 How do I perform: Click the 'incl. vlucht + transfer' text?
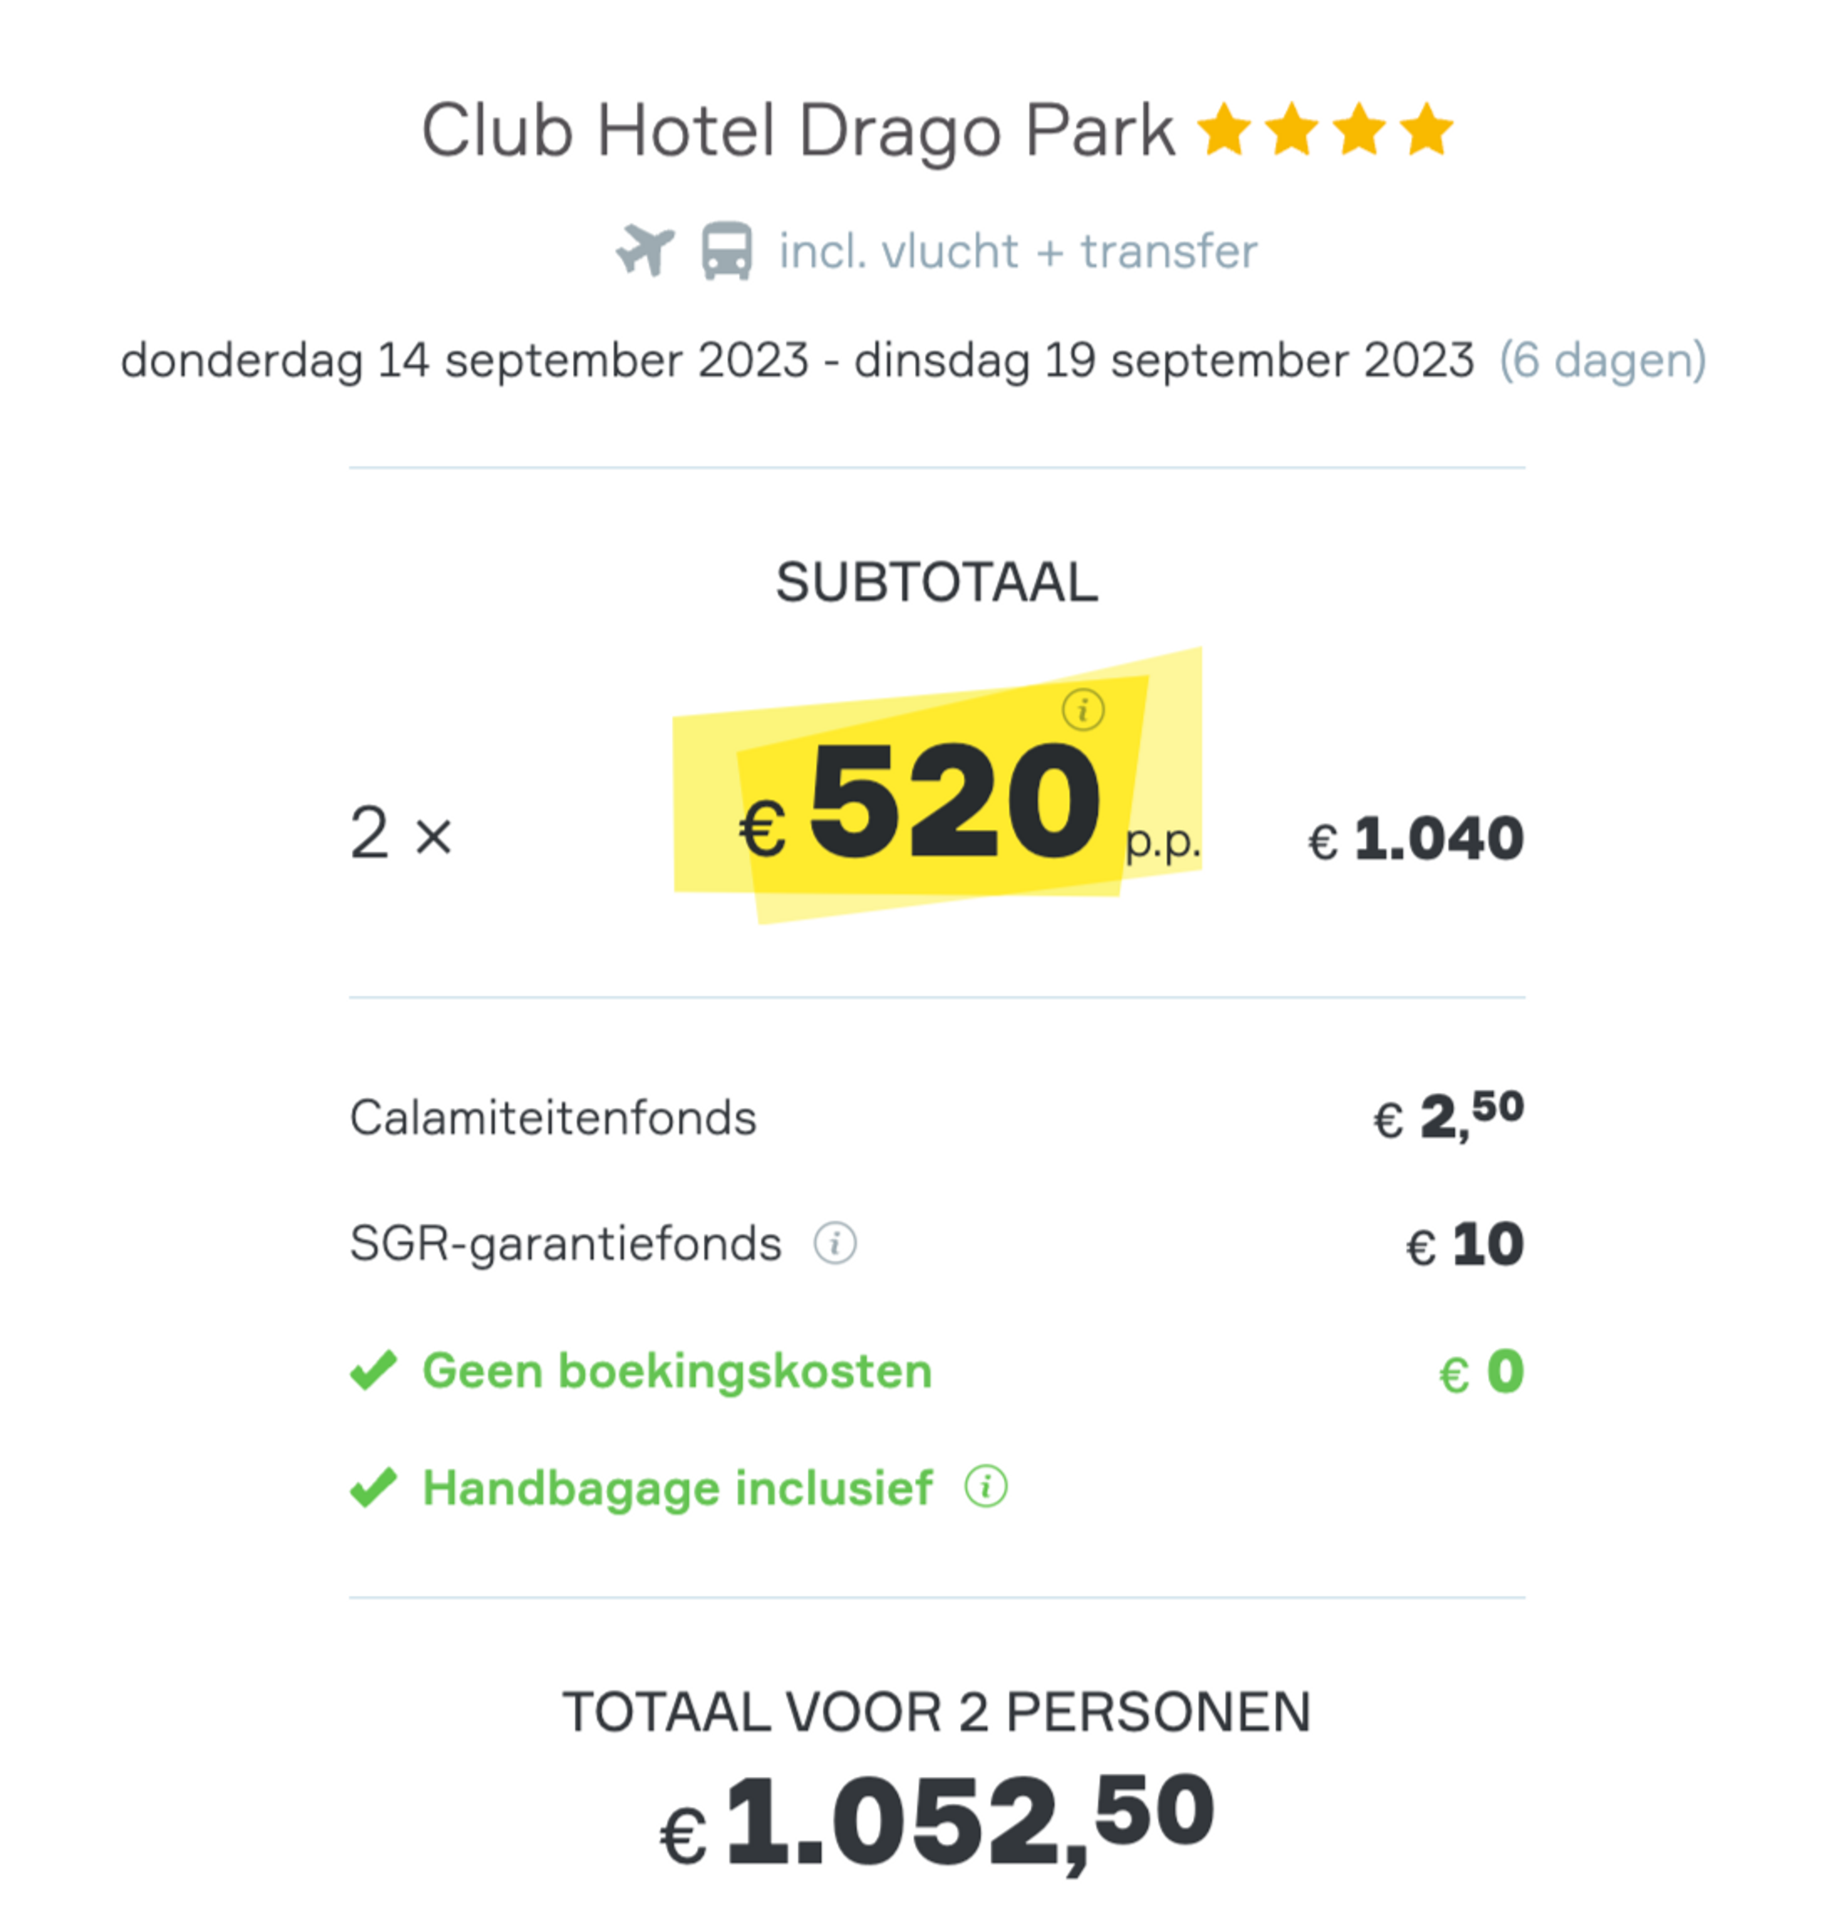[x=1018, y=252]
